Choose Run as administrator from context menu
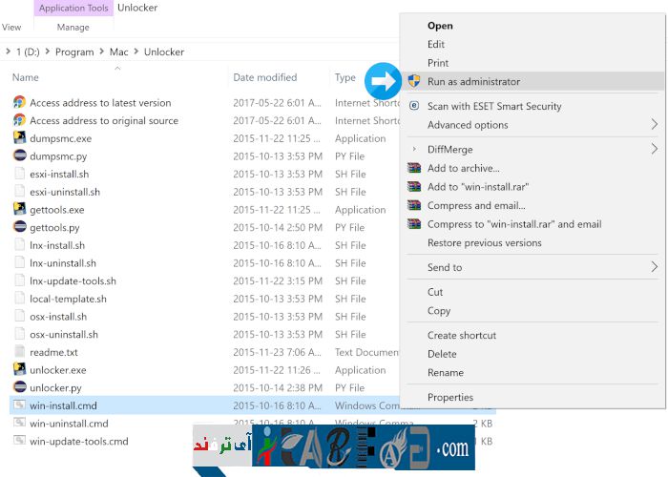668x477 pixels. pyautogui.click(x=473, y=82)
